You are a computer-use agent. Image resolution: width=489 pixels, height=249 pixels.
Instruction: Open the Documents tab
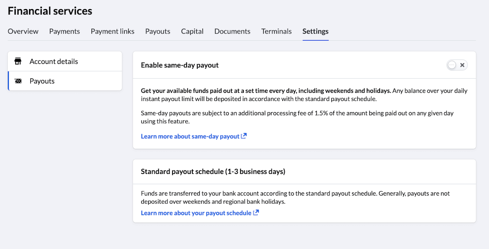pyautogui.click(x=232, y=31)
